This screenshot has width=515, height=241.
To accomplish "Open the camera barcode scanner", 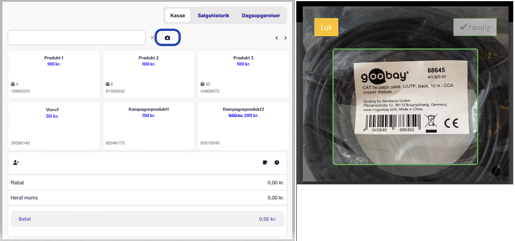I will pyautogui.click(x=167, y=38).
